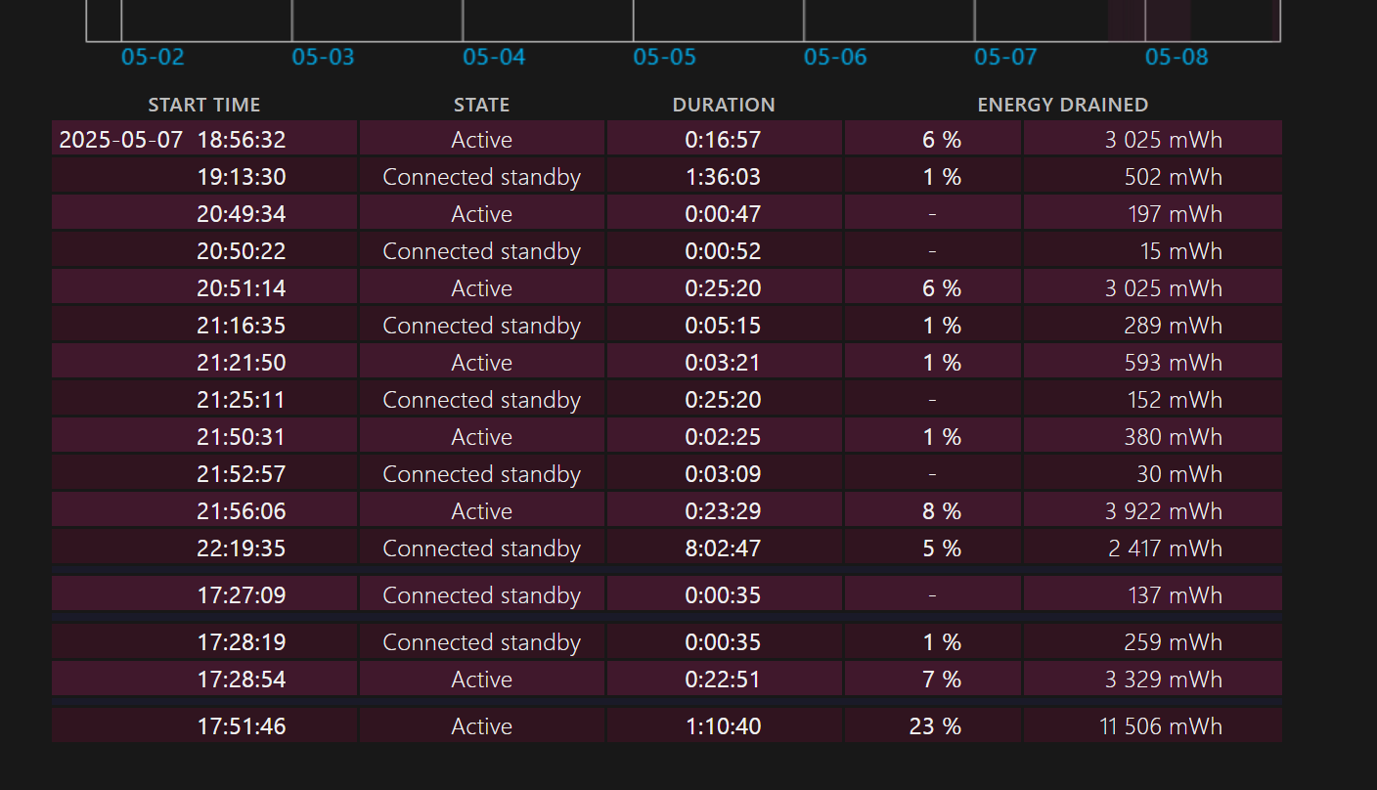Screen dimensions: 1377x790
Task: Click the 05-08 date label
Action: 1177,57
